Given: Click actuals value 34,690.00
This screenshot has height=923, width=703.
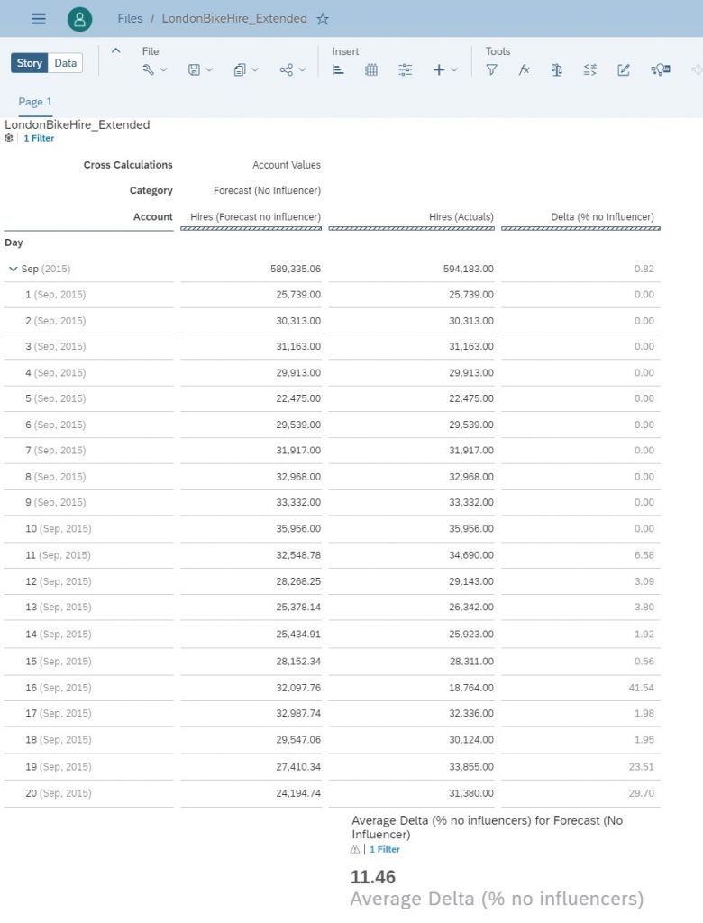Looking at the screenshot, I should (471, 555).
